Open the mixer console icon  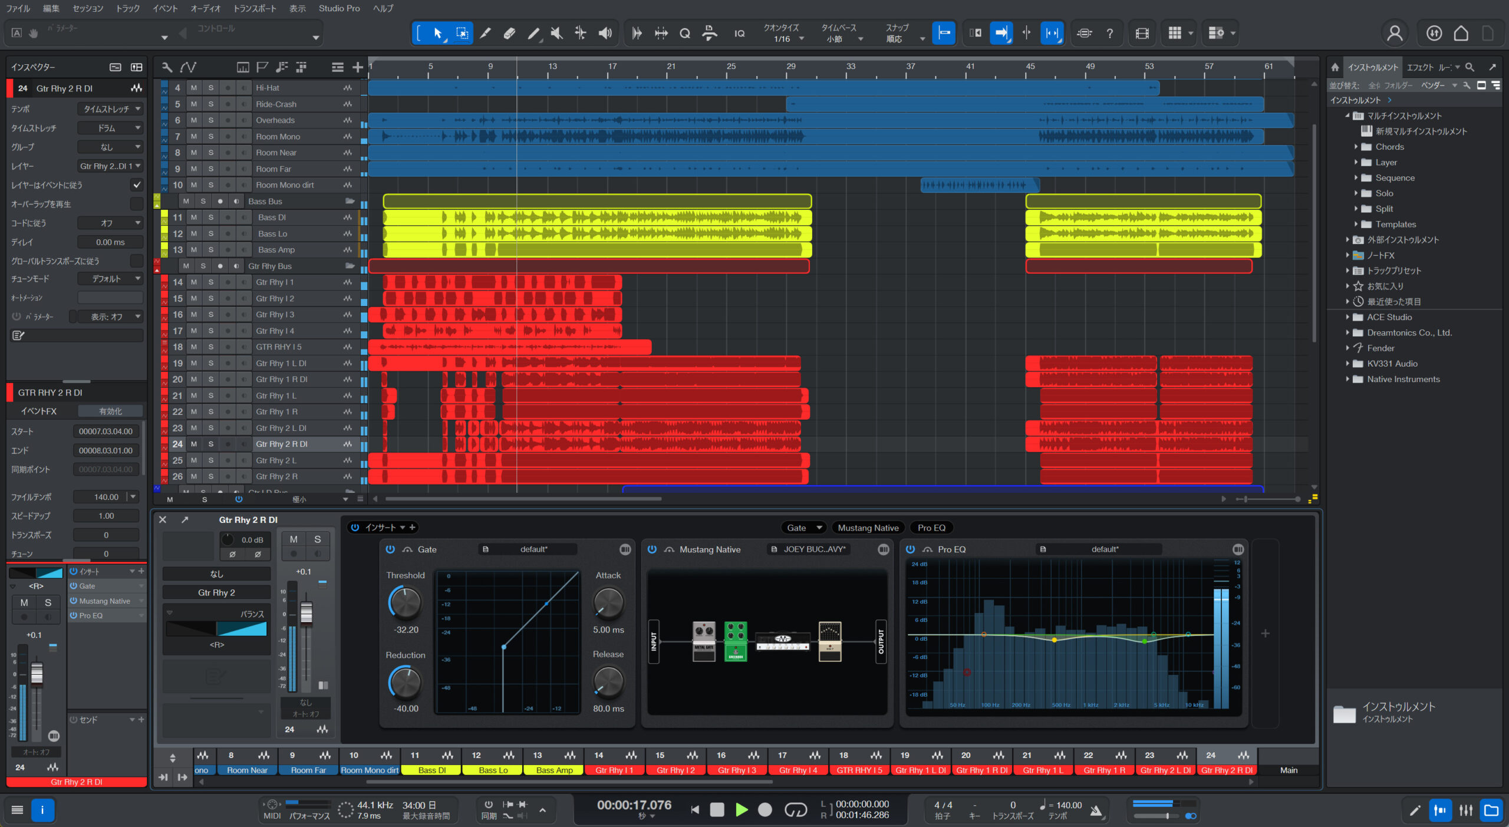click(x=1466, y=810)
